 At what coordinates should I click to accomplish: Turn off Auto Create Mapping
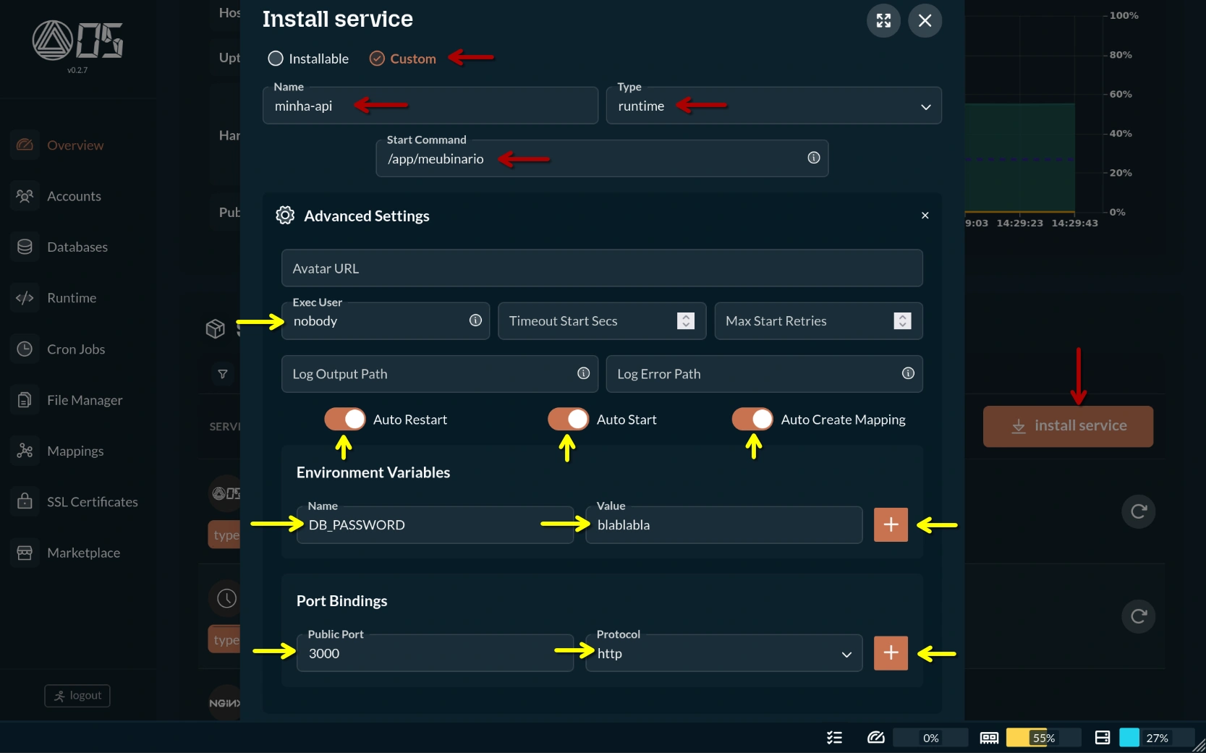click(x=752, y=419)
